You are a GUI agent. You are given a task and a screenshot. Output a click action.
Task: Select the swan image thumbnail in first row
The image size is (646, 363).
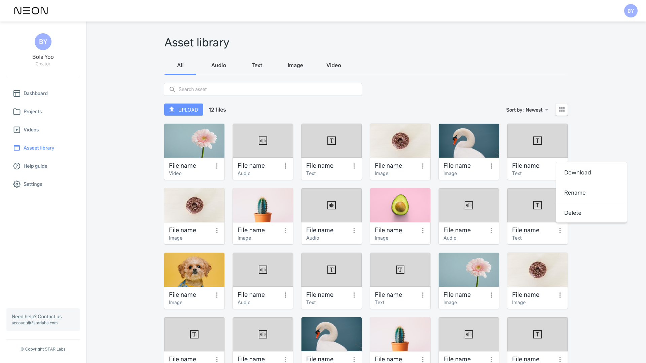tap(468, 140)
